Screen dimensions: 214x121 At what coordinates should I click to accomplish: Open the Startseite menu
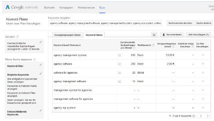pyautogui.click(x=49, y=8)
